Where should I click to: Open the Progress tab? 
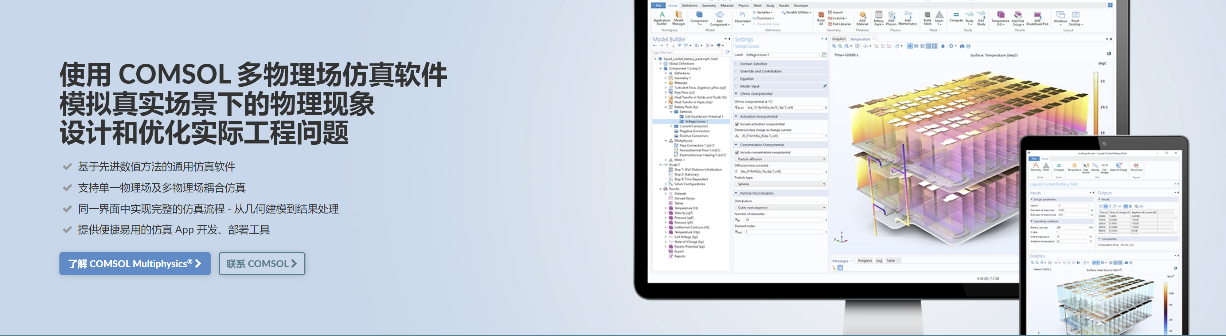(x=865, y=261)
